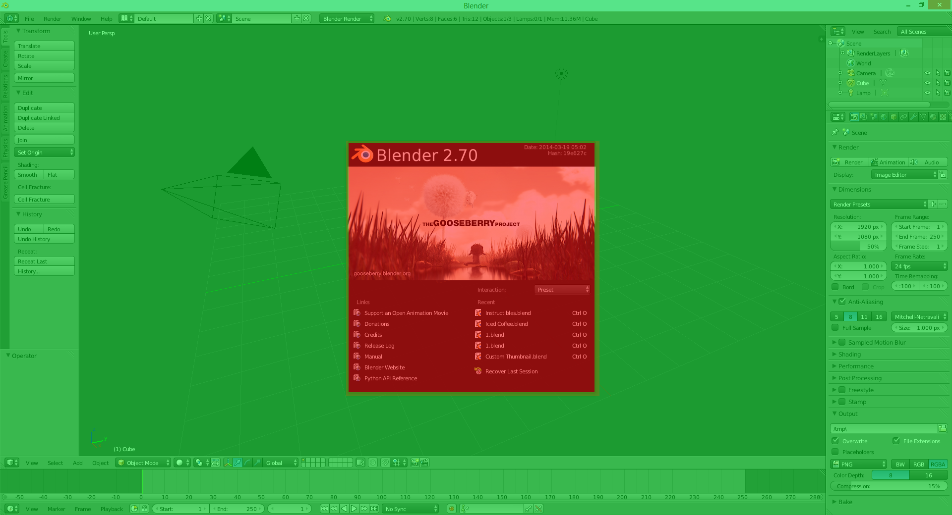Expand the RenderLayers tree item
This screenshot has height=515, width=952.
tap(842, 53)
